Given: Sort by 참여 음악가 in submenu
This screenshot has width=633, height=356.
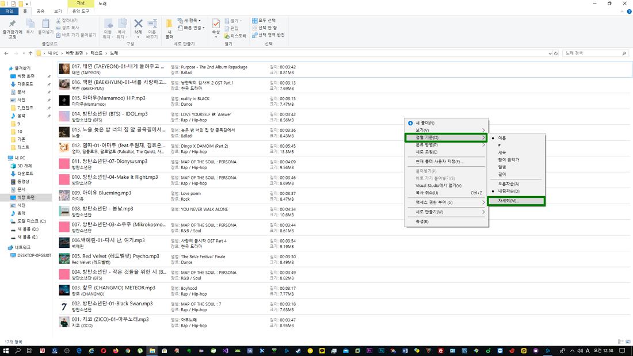Looking at the screenshot, I should coord(516,160).
